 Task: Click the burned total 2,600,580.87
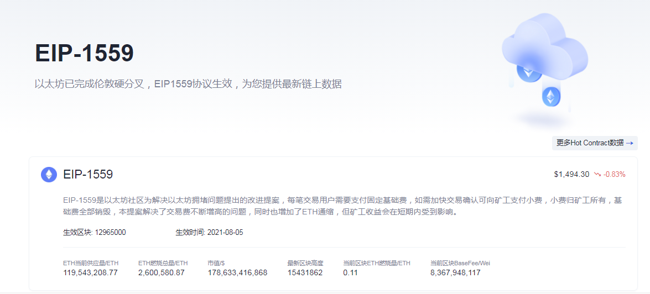[162, 272]
